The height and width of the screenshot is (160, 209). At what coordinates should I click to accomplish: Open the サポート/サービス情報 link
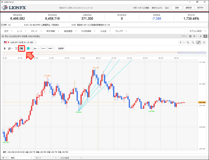[x=141, y=8]
